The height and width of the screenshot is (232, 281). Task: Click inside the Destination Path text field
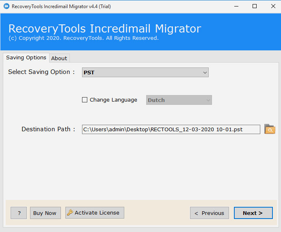pos(171,130)
